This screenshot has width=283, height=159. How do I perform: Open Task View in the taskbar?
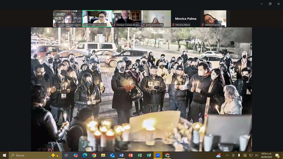point(66,155)
